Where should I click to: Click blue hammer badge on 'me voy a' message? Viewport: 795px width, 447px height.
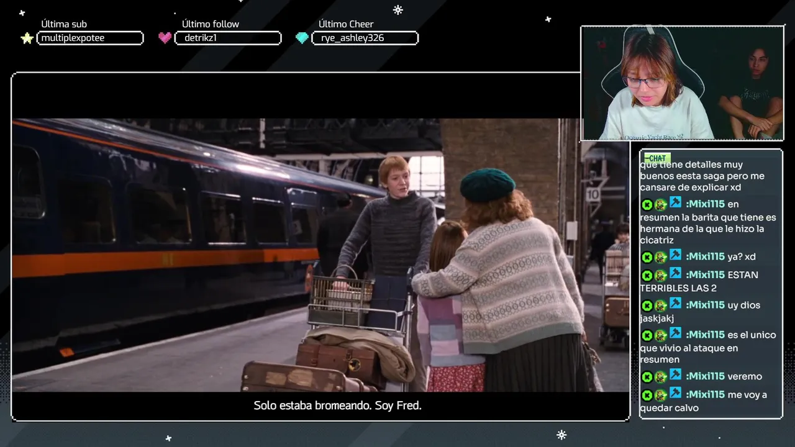point(676,393)
